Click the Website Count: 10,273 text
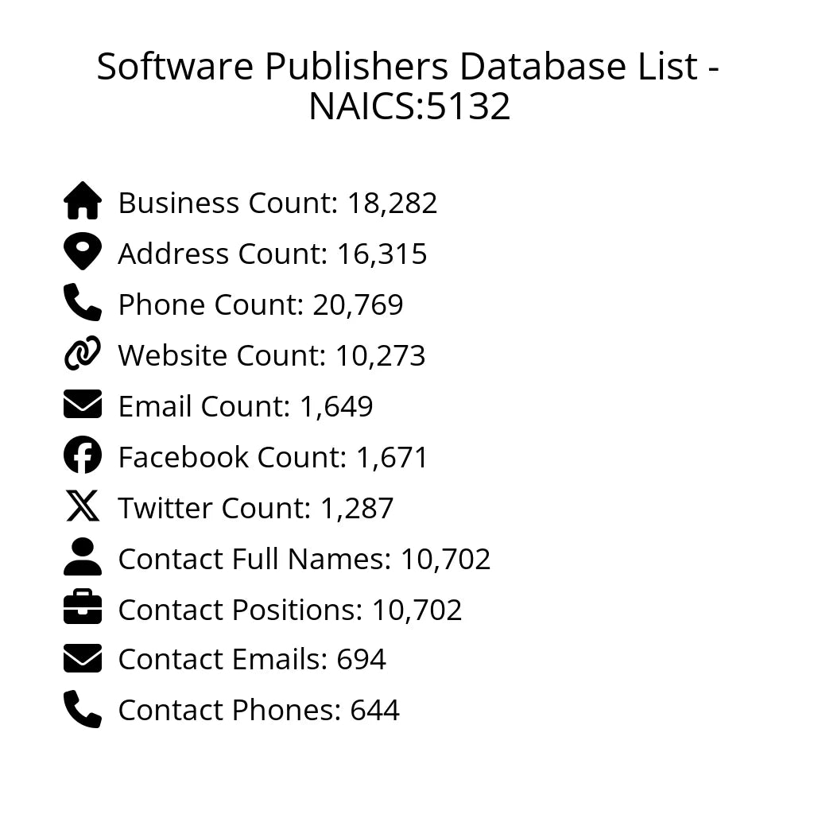Viewport: 814px width, 814px height. pos(272,355)
